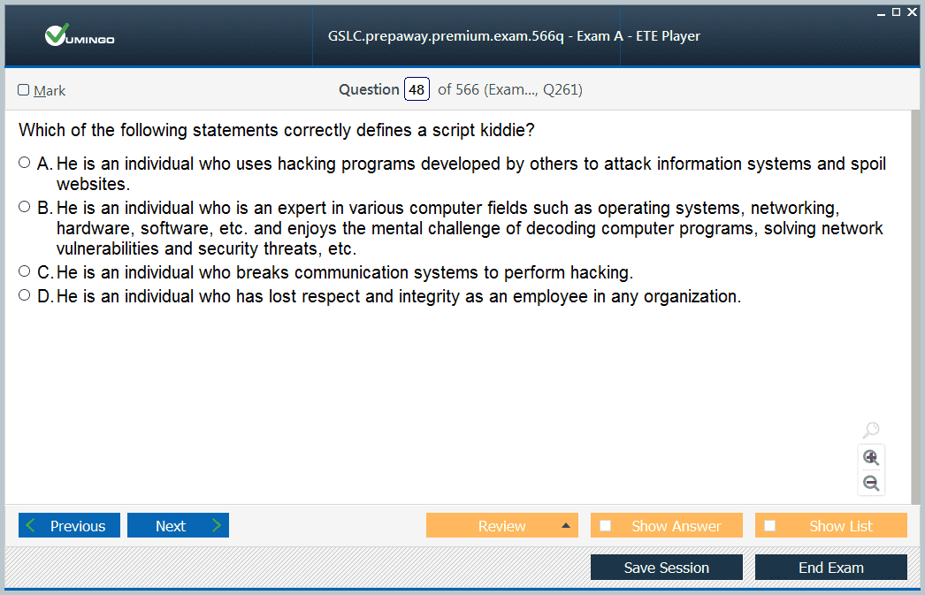This screenshot has width=925, height=595.
Task: Click the zoom out magnifier icon
Action: click(871, 483)
